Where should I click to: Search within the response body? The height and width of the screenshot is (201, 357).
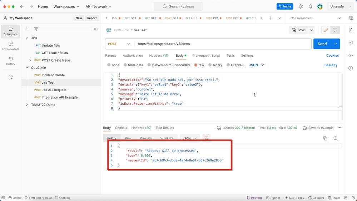[336, 138]
